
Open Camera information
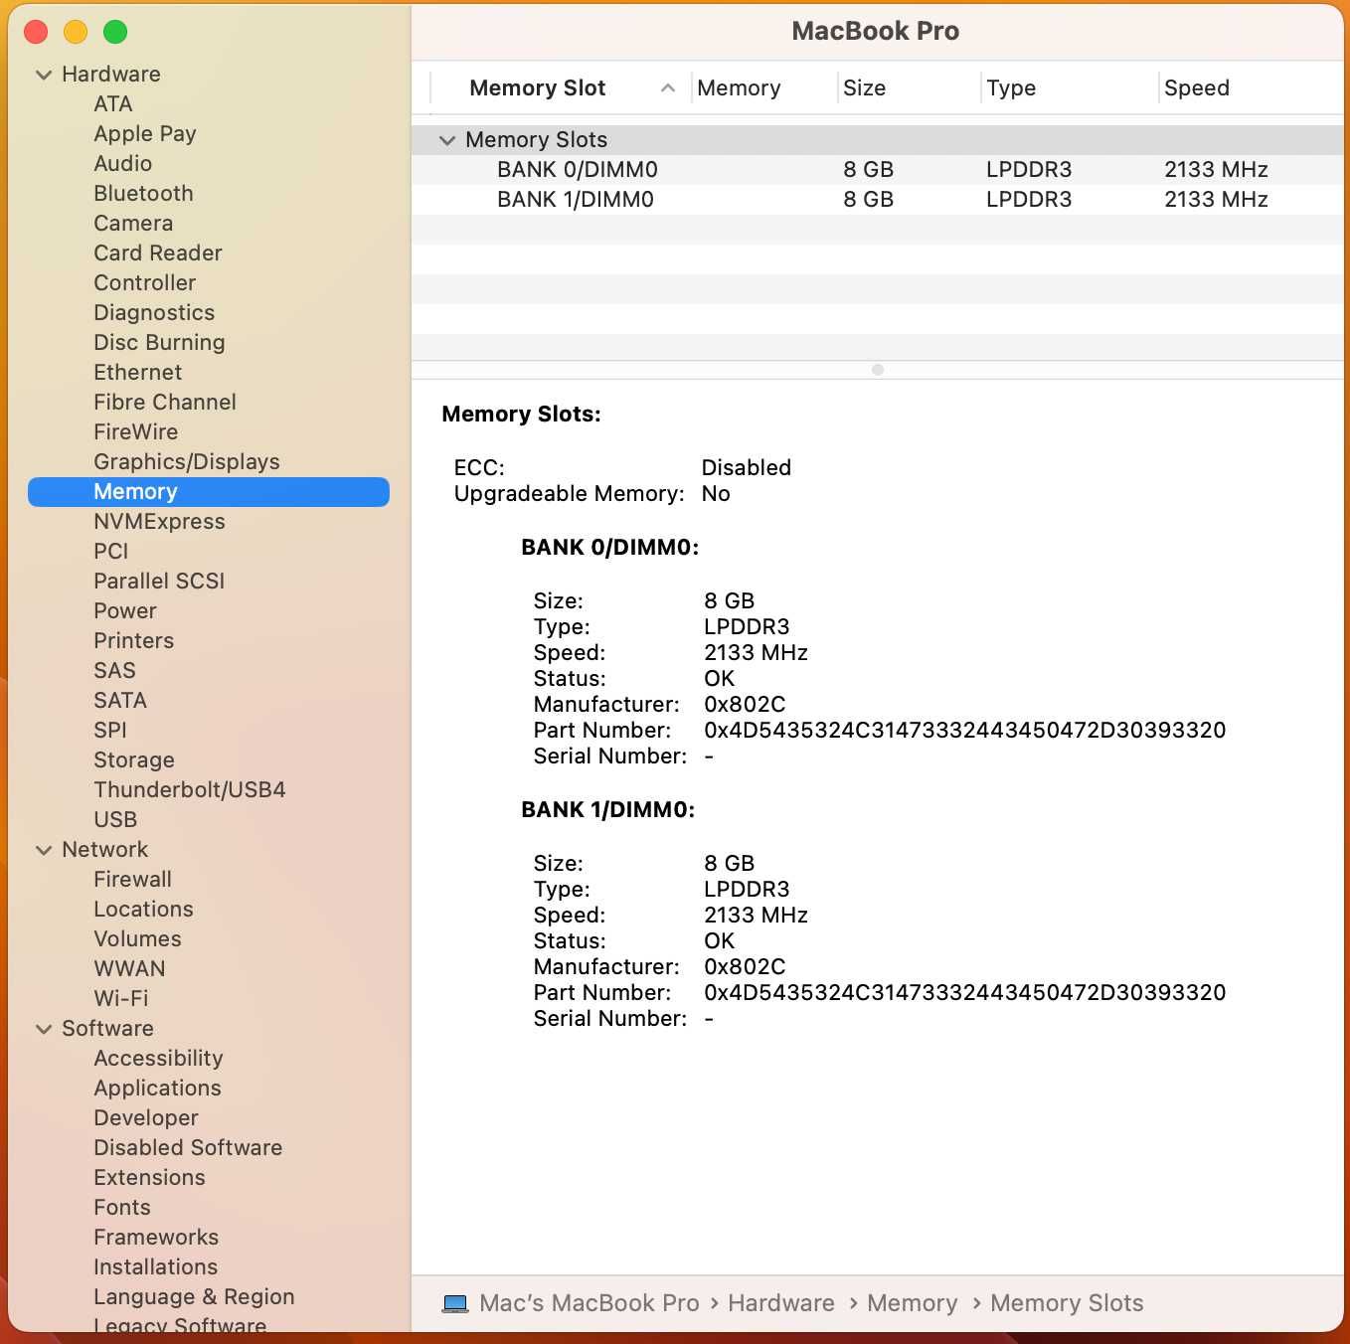point(133,224)
